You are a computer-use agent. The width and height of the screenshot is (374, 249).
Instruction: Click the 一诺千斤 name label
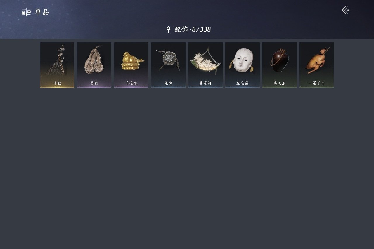[316, 83]
